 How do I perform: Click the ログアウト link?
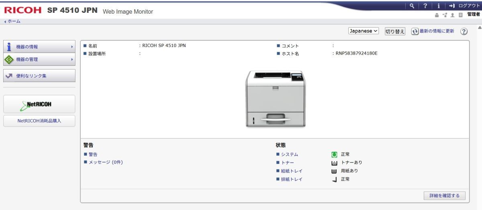pos(468,6)
